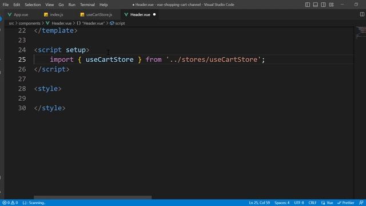
Task: Open the Go menu
Action: point(61,5)
